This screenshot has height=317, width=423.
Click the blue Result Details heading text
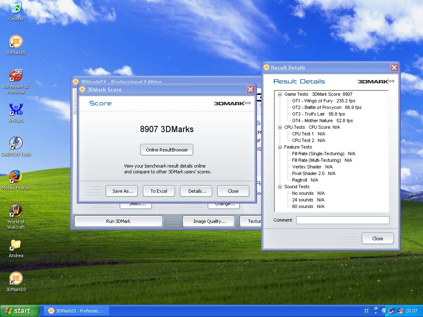(x=299, y=81)
